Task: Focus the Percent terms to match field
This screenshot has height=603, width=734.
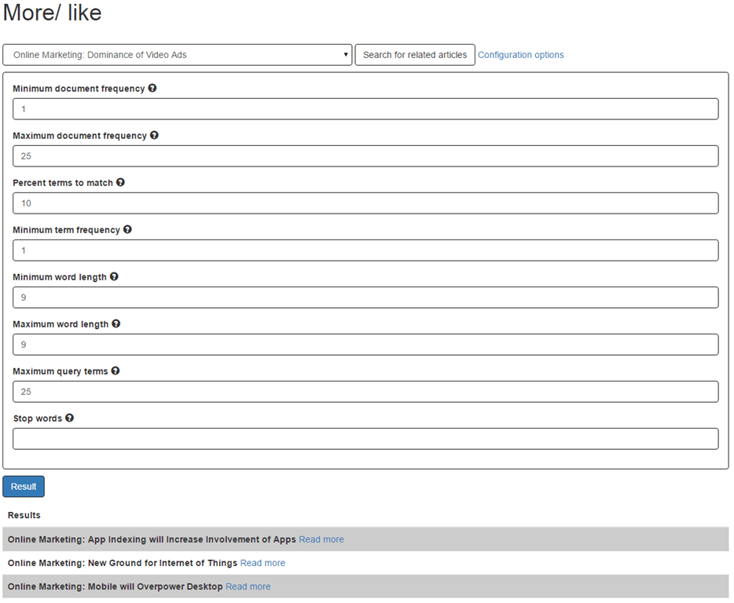Action: (365, 203)
